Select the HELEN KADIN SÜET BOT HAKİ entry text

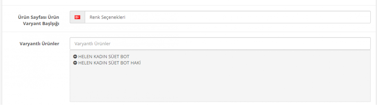tap(110, 63)
